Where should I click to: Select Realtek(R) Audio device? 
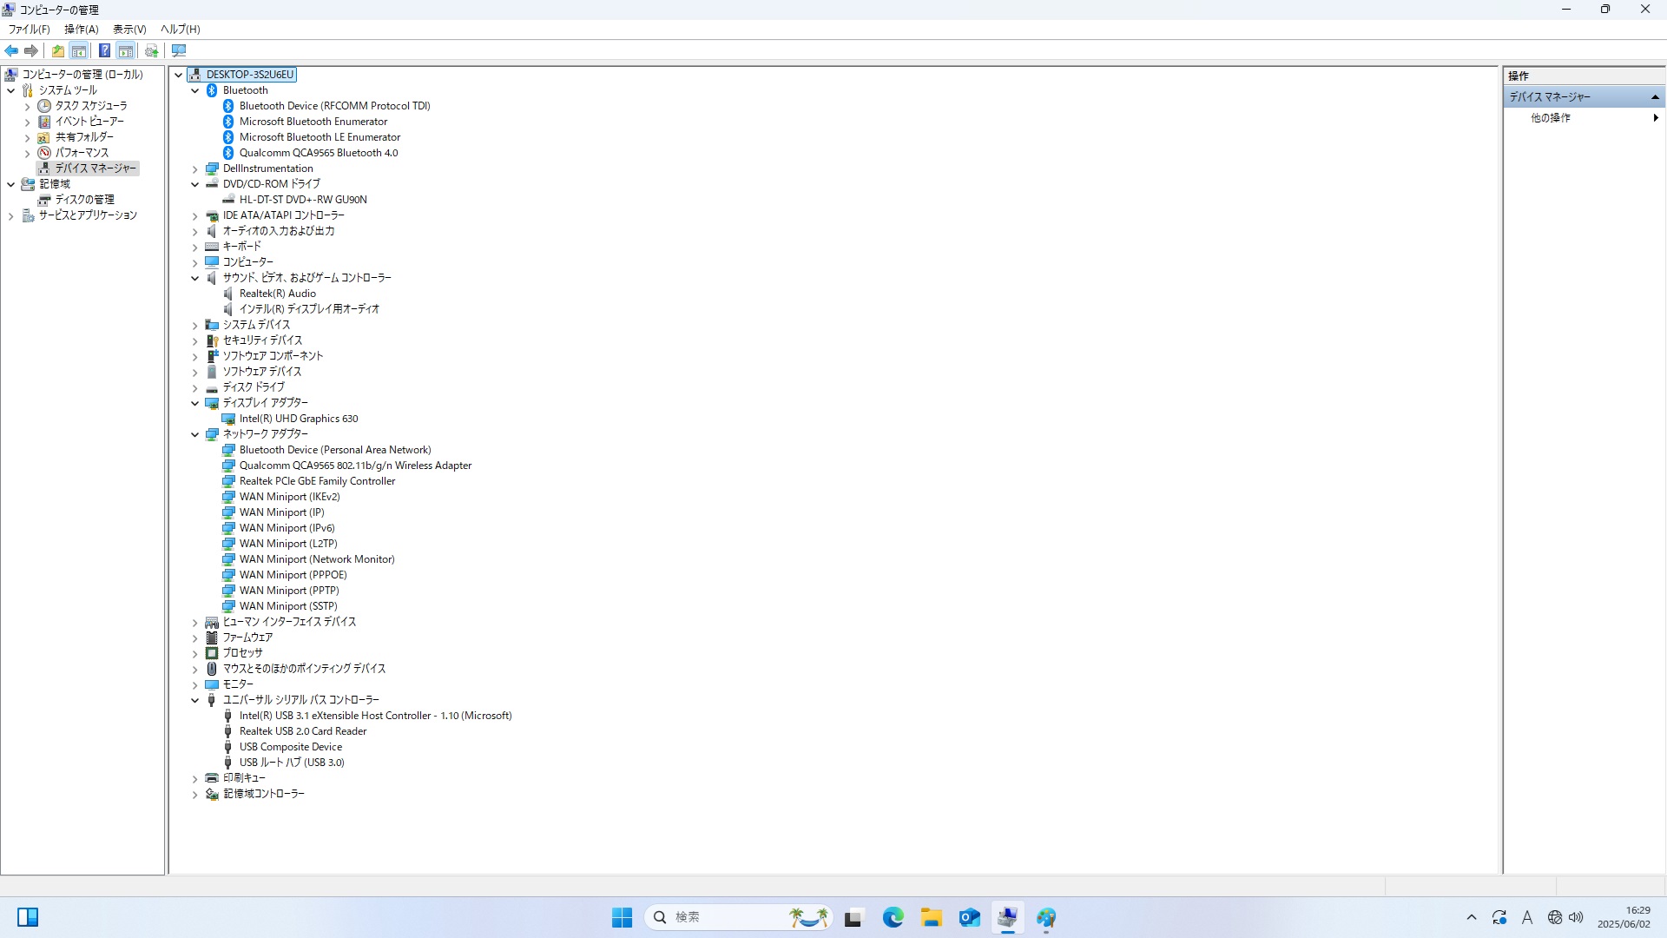coord(278,294)
